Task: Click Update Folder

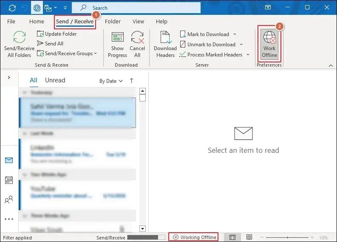Action: pyautogui.click(x=57, y=34)
